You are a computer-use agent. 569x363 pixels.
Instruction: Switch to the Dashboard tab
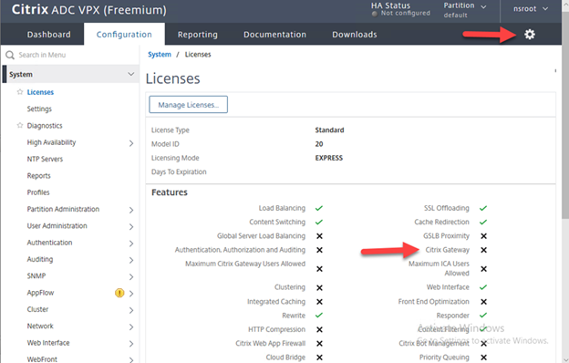click(x=48, y=35)
